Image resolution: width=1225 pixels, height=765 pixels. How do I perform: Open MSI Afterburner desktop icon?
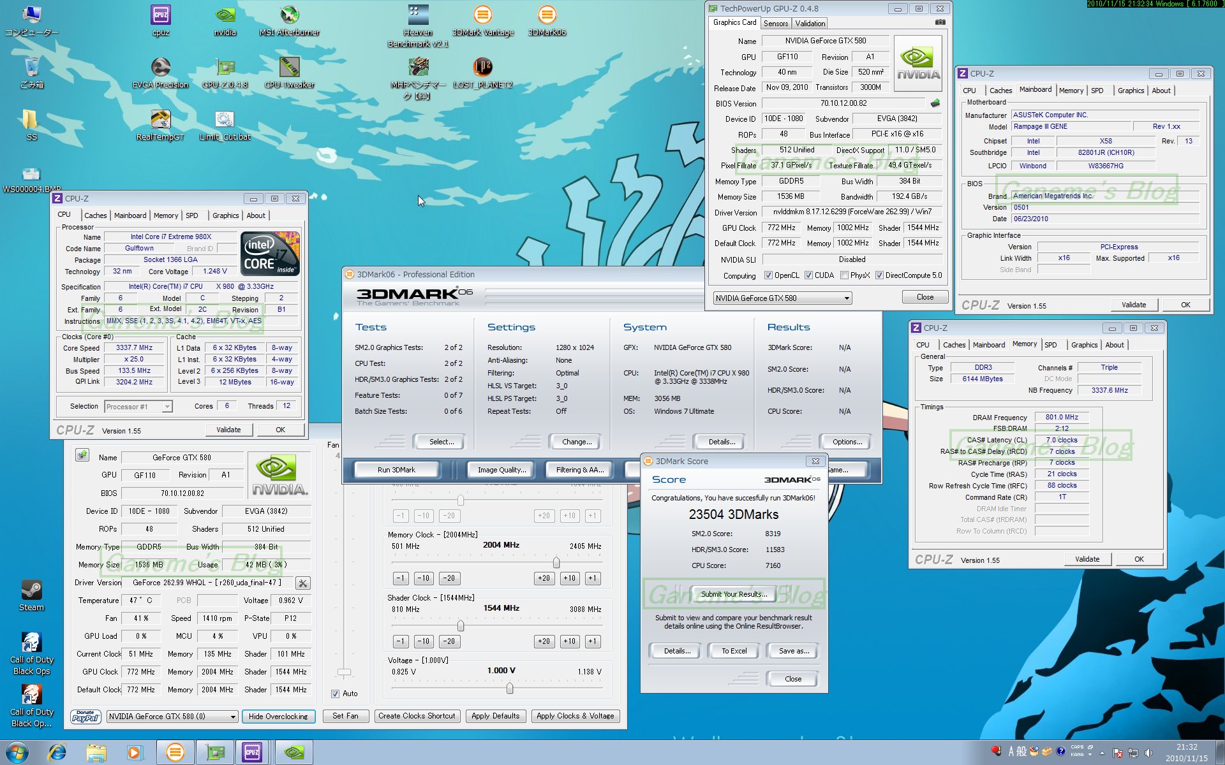point(290,15)
